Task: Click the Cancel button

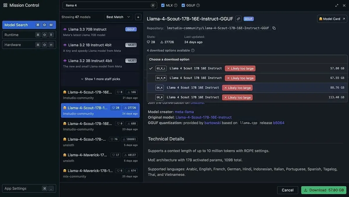Action: point(288,190)
